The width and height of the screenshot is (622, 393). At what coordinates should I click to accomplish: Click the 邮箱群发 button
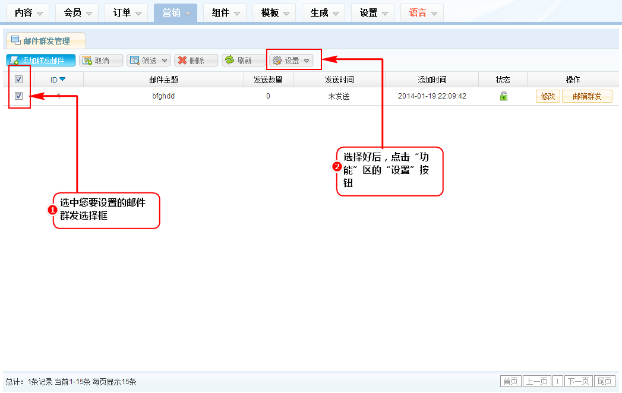pyautogui.click(x=586, y=96)
